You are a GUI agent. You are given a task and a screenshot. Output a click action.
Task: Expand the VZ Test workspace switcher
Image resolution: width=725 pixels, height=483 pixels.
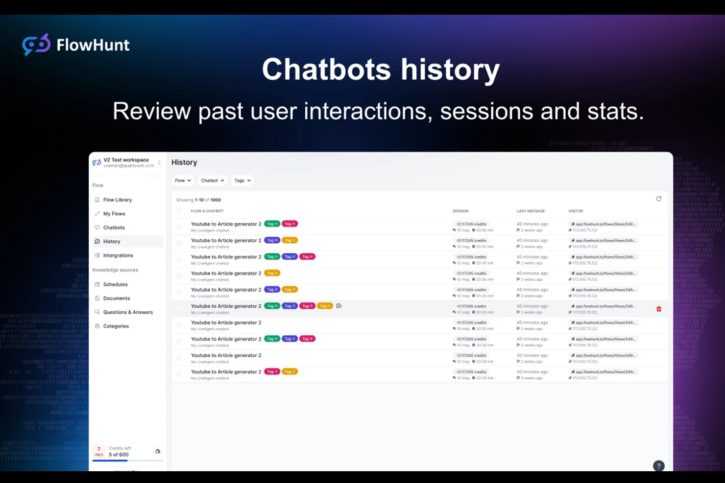[x=127, y=162]
